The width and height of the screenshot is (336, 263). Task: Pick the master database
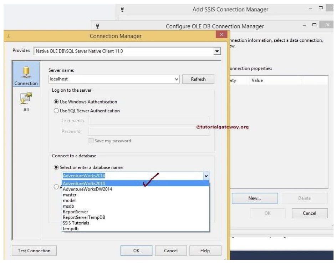pyautogui.click(x=136, y=195)
